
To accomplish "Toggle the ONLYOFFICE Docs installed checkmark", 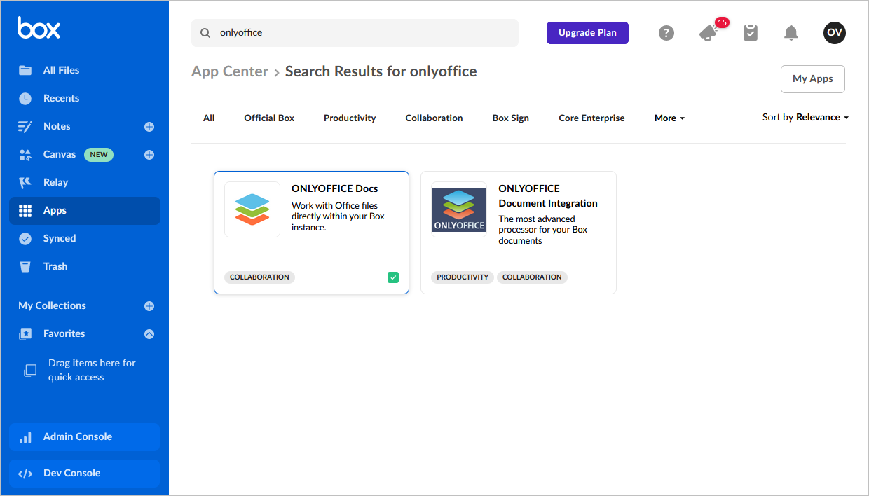I will tap(393, 277).
